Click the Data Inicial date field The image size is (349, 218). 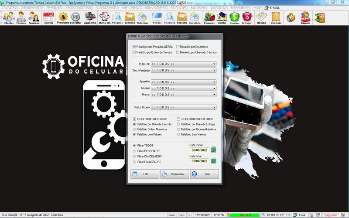point(199,150)
